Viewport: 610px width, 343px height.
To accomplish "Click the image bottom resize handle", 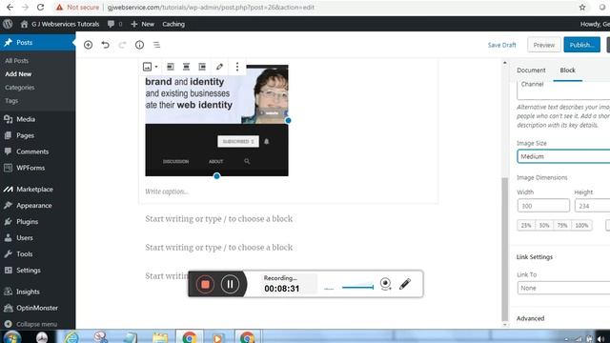I will [x=216, y=176].
